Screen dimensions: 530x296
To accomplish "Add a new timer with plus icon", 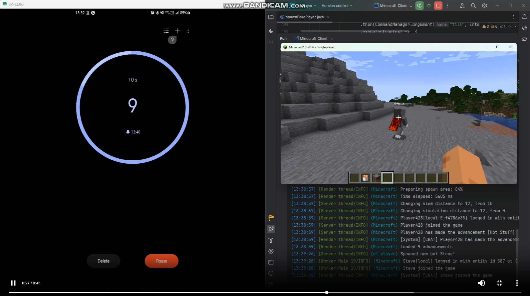I will 178,31.
